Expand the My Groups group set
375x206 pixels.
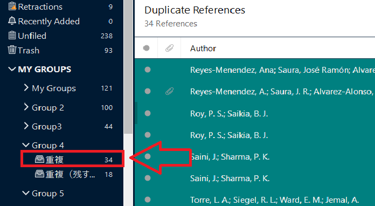click(x=26, y=88)
